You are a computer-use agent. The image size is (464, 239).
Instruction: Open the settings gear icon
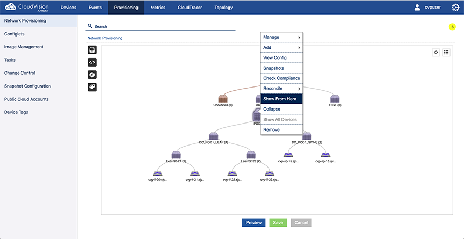point(455,8)
